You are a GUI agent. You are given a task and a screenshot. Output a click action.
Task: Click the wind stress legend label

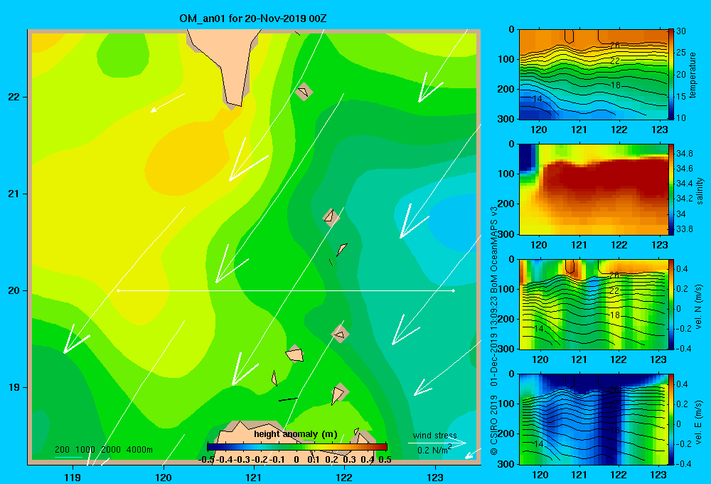434,435
